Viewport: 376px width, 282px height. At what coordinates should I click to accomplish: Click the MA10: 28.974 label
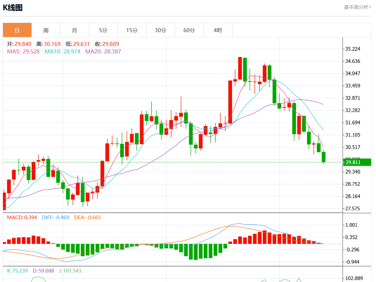coord(63,51)
